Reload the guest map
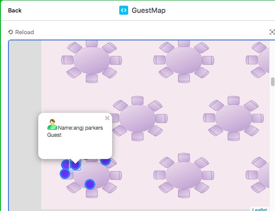 coord(21,32)
